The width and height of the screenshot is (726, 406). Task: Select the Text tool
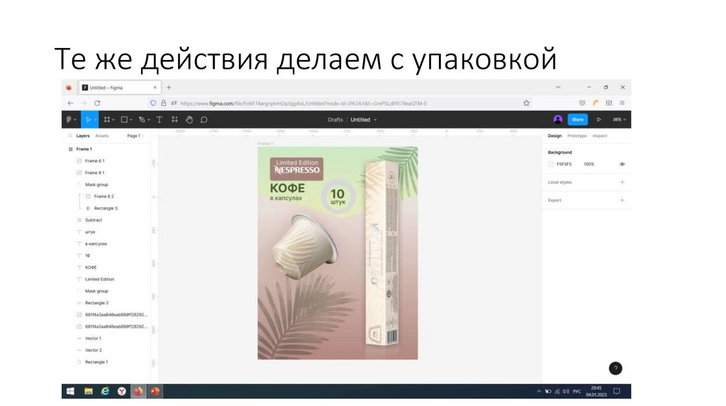pos(160,119)
